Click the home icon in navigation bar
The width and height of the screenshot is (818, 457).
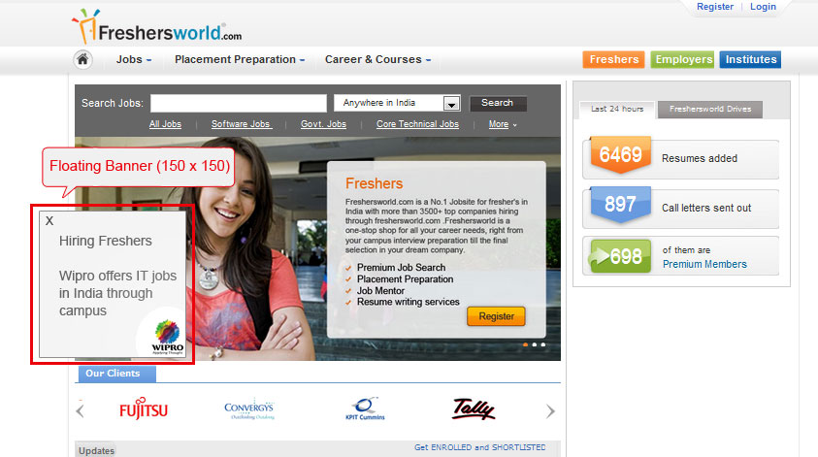coord(82,59)
